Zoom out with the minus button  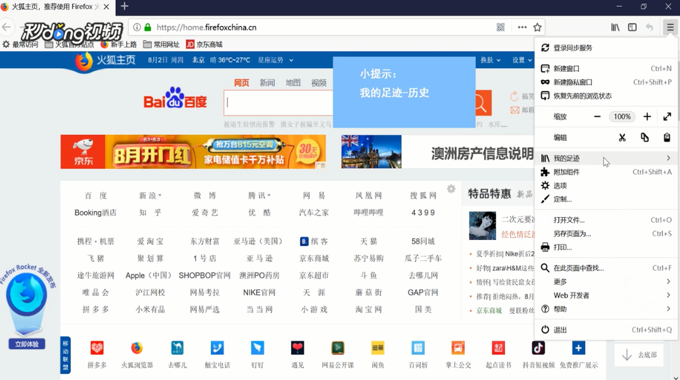click(x=597, y=116)
